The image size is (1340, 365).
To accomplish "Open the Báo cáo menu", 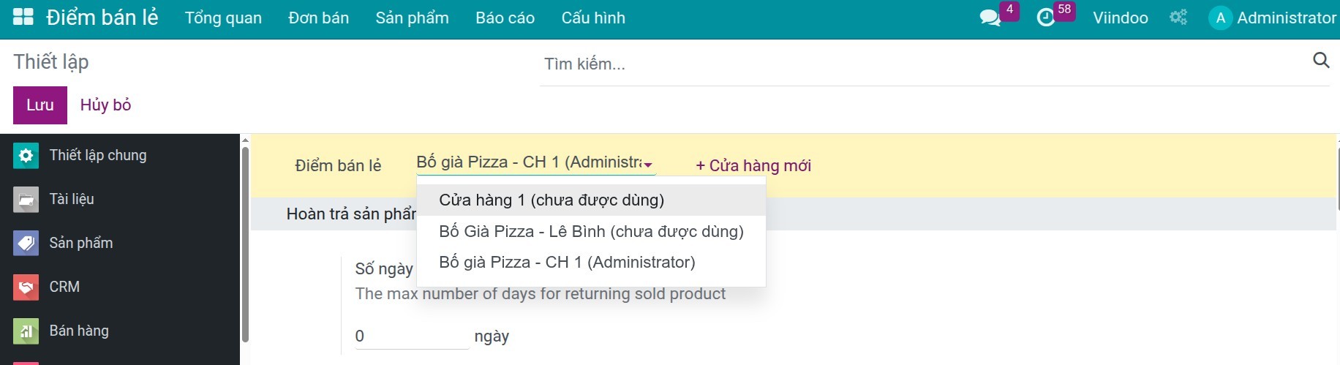I will pos(505,18).
